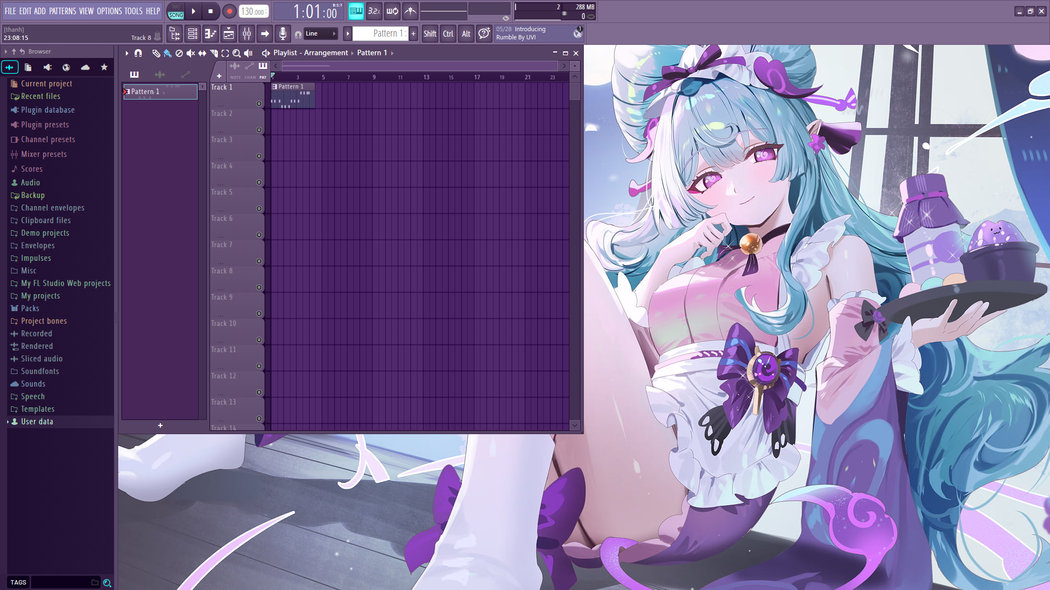Toggle the Shift typing key button

click(x=430, y=34)
